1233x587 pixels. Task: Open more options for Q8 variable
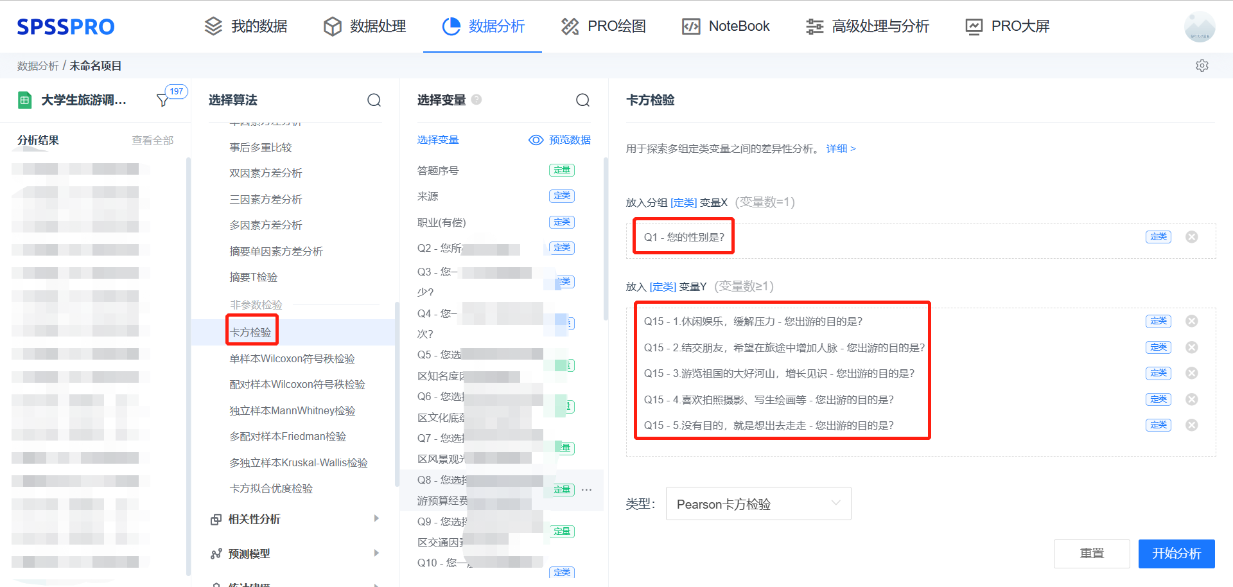586,490
